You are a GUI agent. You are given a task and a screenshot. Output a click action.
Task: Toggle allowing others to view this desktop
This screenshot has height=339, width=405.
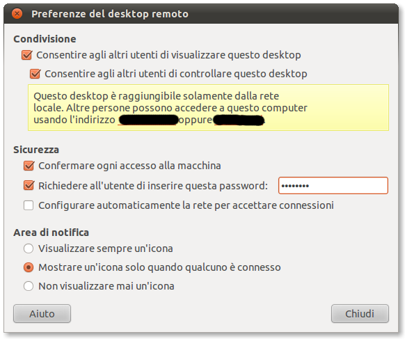point(27,55)
